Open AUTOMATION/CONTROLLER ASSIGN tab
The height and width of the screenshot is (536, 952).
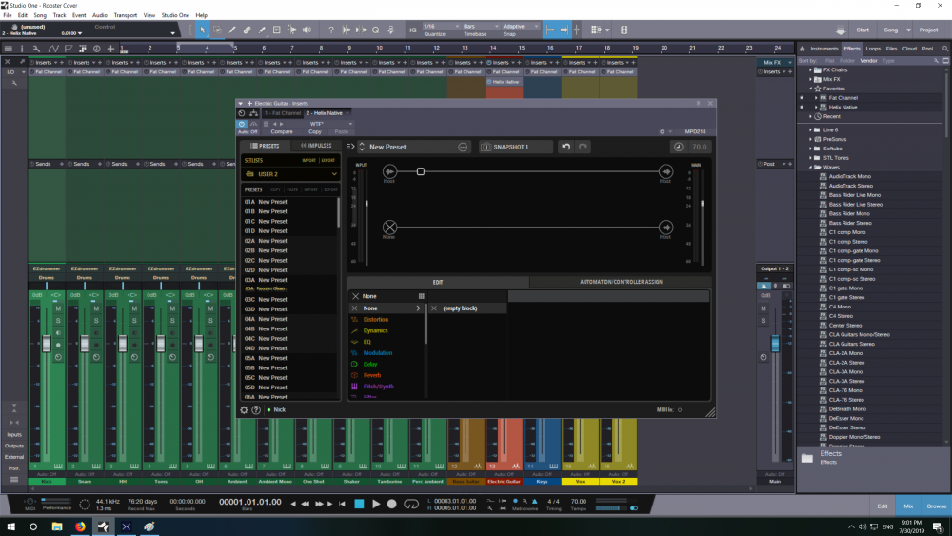click(x=621, y=282)
